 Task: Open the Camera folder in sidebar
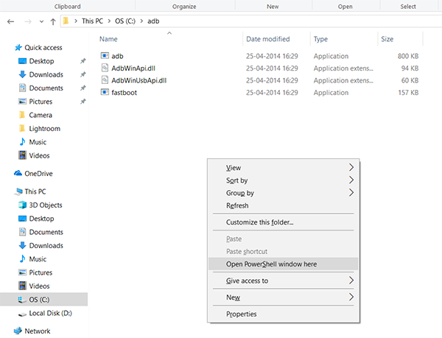41,115
